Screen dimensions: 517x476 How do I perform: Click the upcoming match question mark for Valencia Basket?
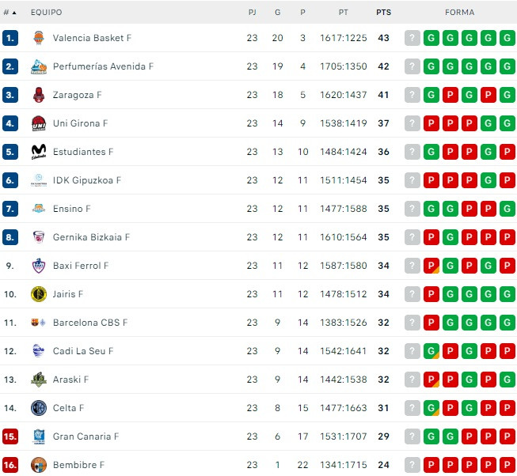point(412,38)
